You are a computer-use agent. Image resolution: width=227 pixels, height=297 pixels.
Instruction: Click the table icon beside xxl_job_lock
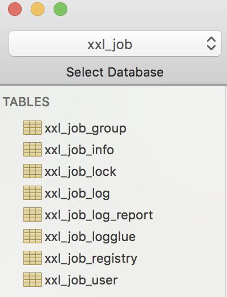pos(33,171)
